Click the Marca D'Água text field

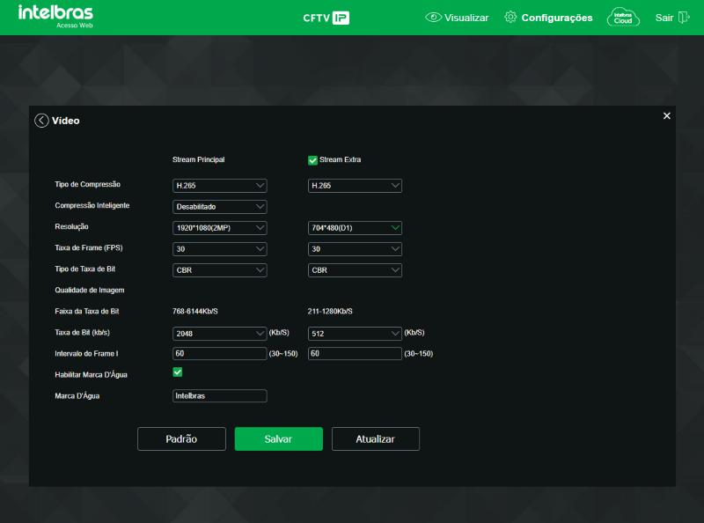click(219, 396)
